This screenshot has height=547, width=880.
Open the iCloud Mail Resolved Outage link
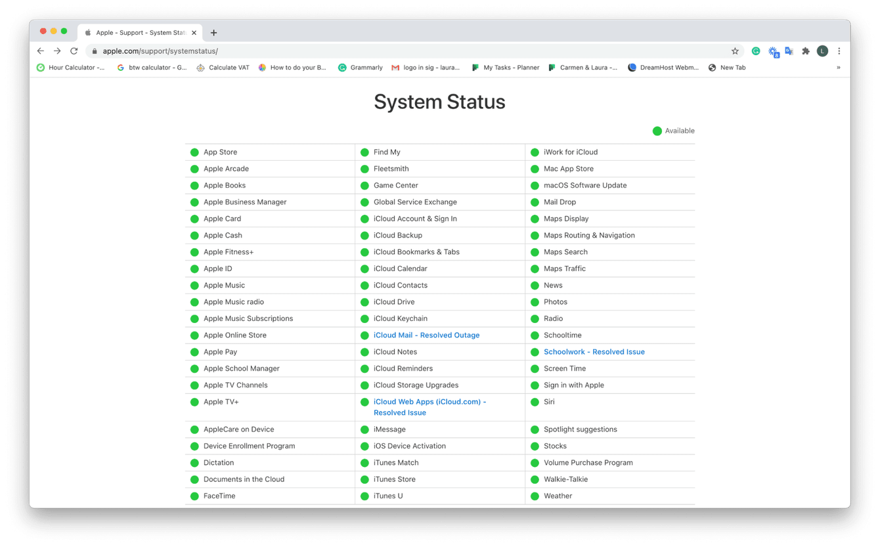click(x=426, y=335)
